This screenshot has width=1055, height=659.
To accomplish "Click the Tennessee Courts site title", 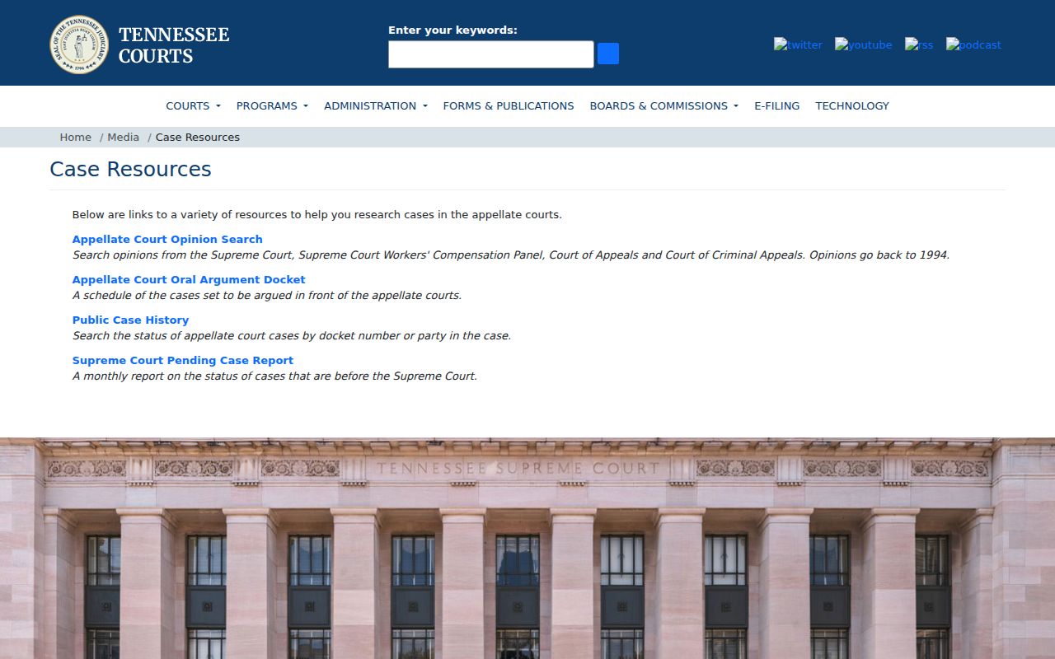I will pyautogui.click(x=174, y=45).
